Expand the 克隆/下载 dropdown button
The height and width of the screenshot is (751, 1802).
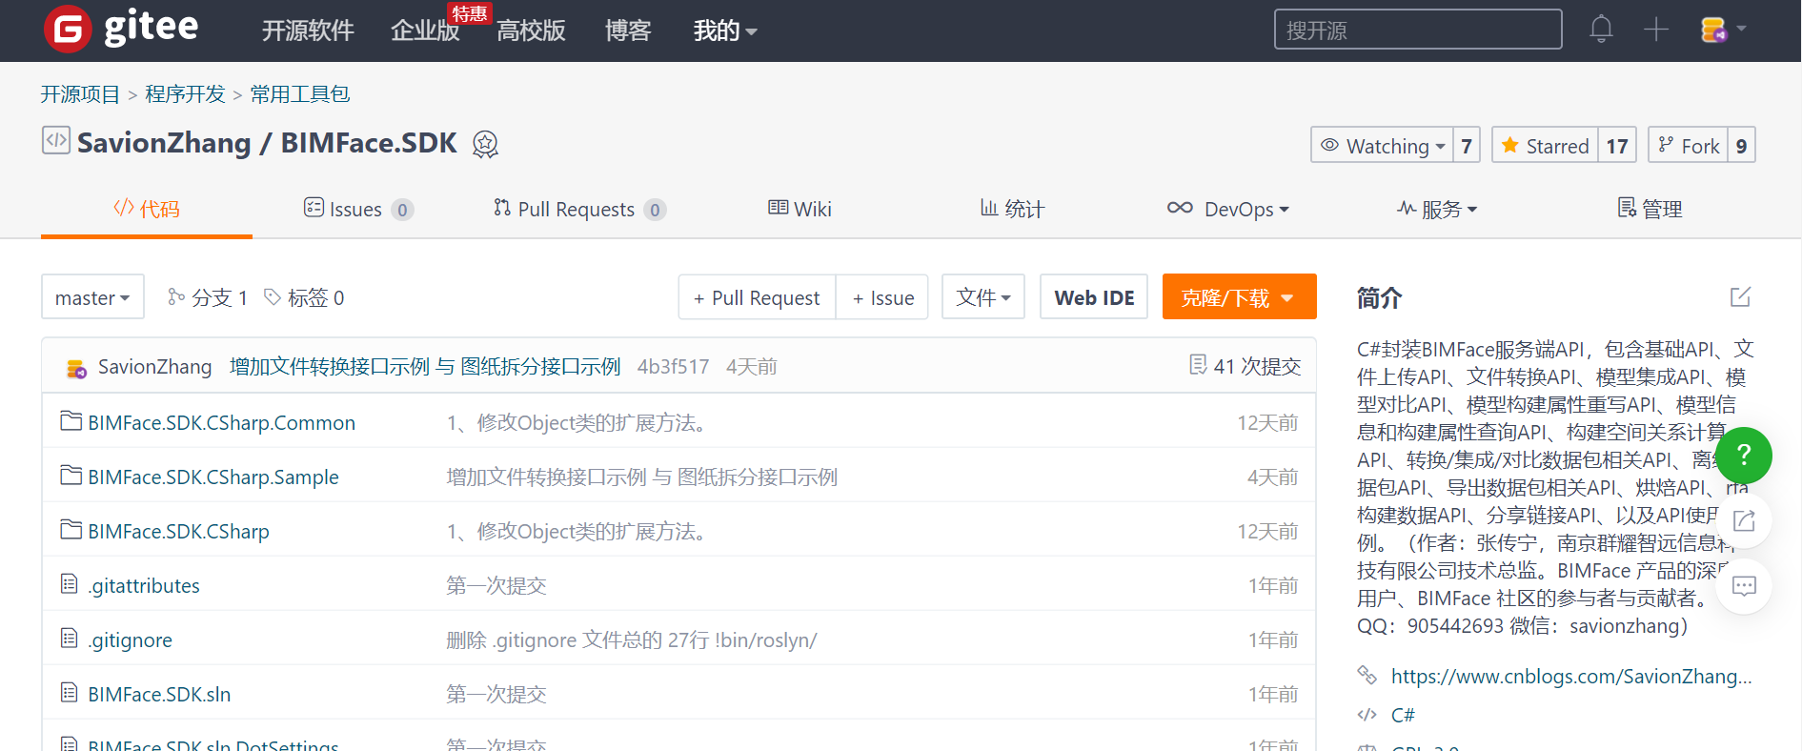1239,297
